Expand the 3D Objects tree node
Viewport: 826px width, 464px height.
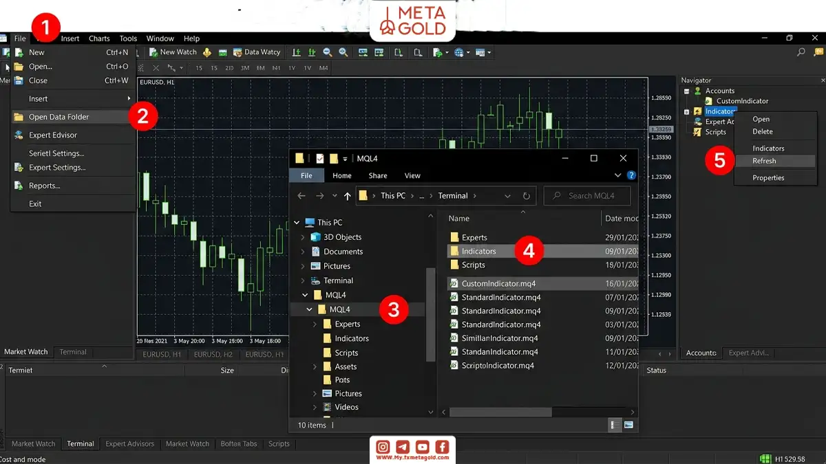click(x=304, y=237)
